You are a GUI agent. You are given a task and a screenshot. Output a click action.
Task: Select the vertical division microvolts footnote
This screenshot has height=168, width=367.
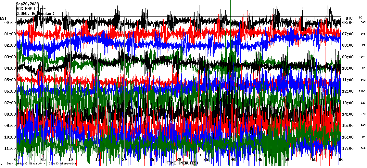click(41, 164)
